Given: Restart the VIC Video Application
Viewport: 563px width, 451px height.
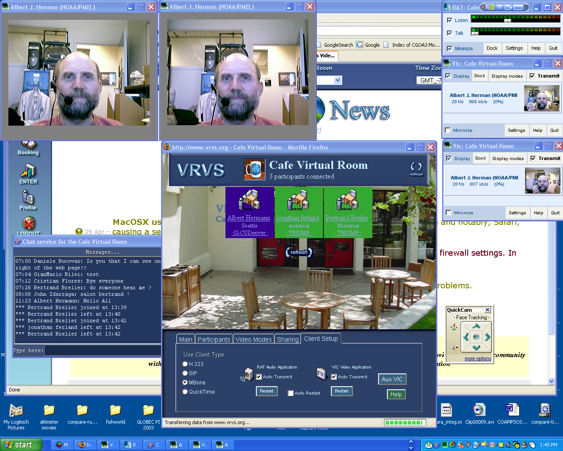Looking at the screenshot, I should click(x=342, y=391).
